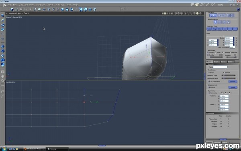The image size is (241, 151).
Task: Click the Loop selection tool button
Action: click(x=209, y=29)
